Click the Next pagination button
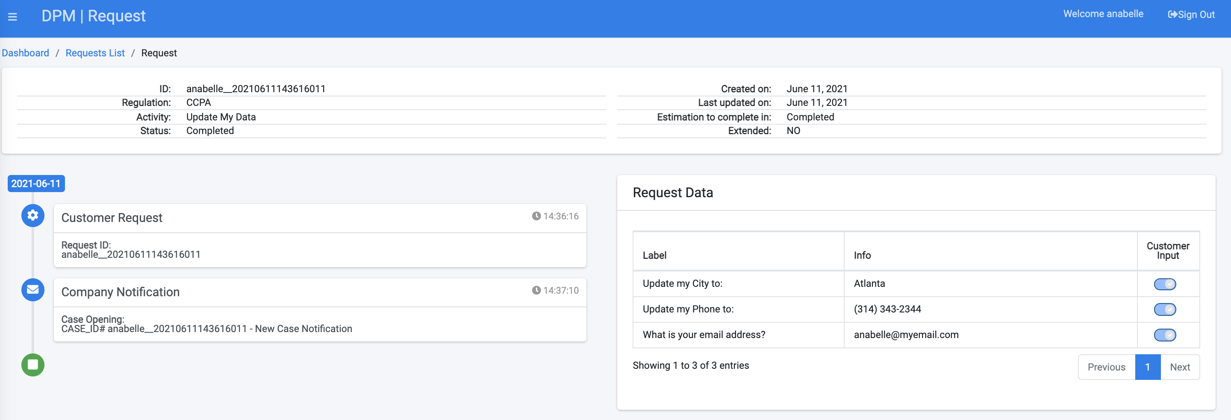This screenshot has width=1231, height=420. tap(1180, 367)
